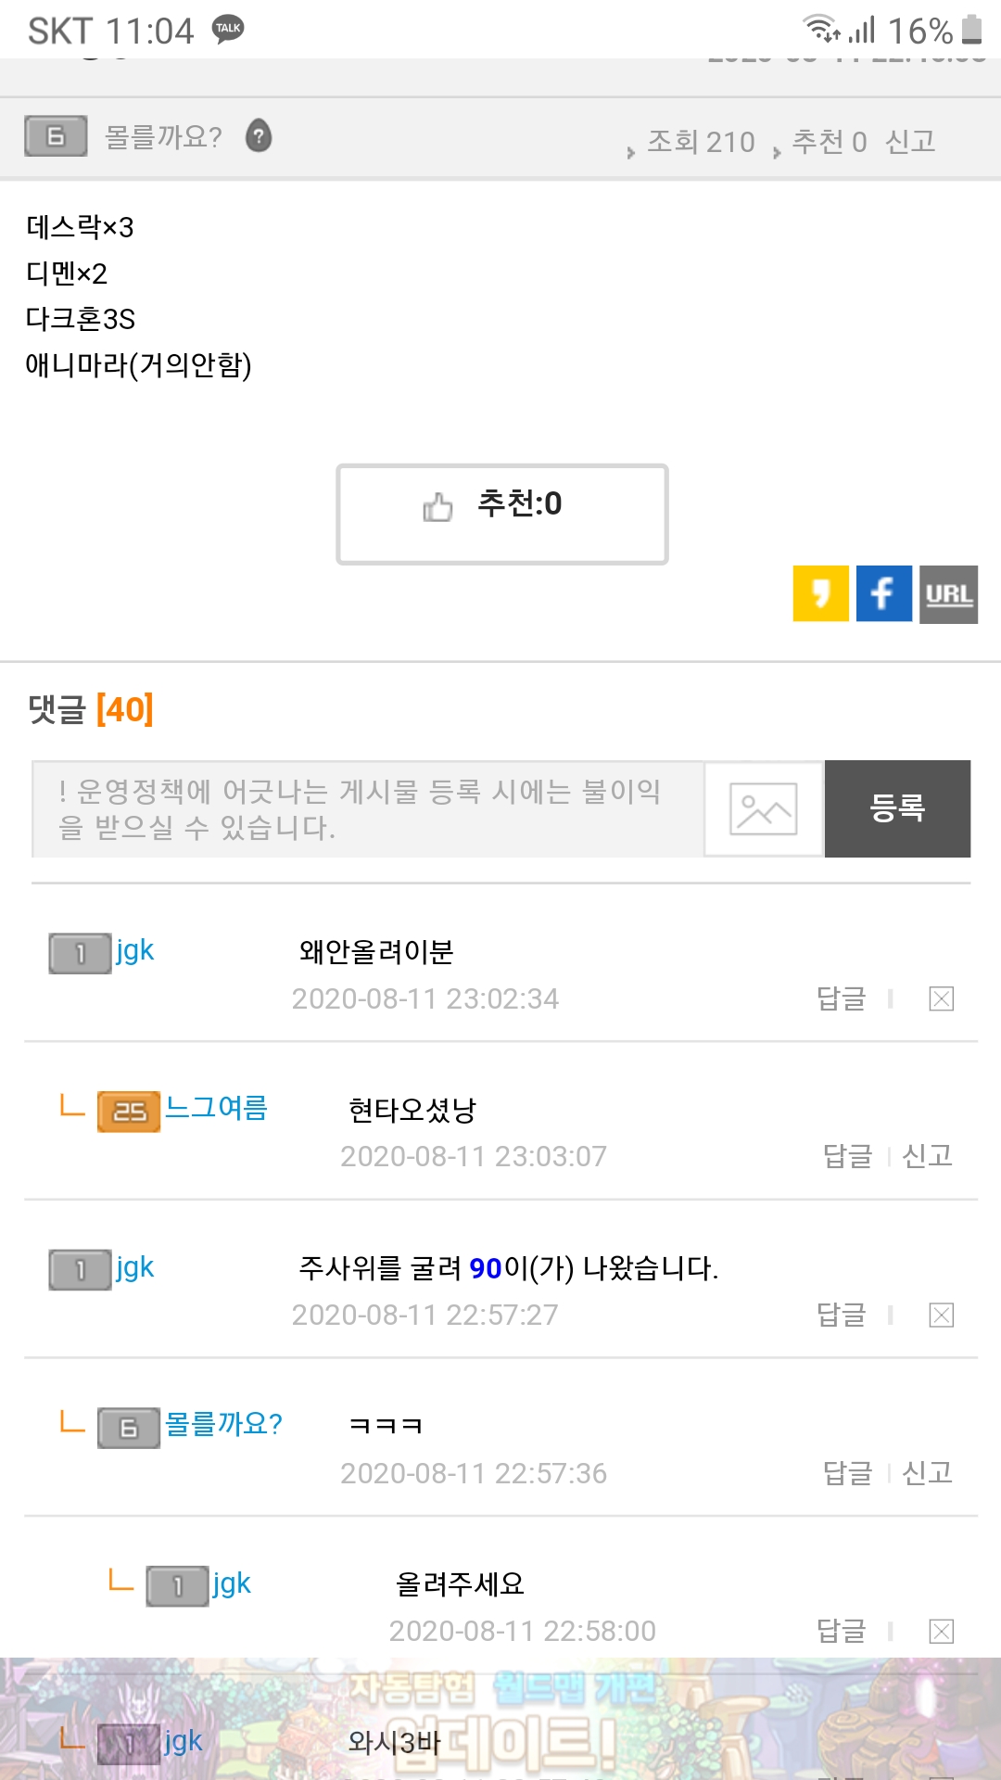
Task: Click the question mark help icon
Action: point(259,136)
